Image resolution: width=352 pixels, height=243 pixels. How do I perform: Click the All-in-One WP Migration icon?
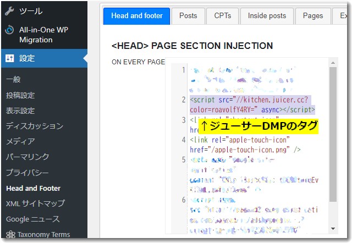coord(10,30)
